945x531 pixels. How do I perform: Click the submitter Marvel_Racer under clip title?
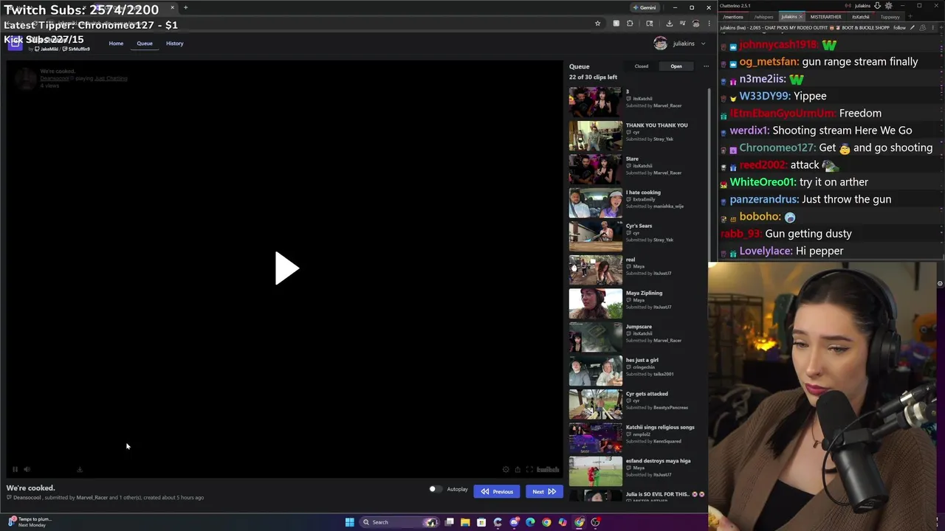[x=92, y=498]
